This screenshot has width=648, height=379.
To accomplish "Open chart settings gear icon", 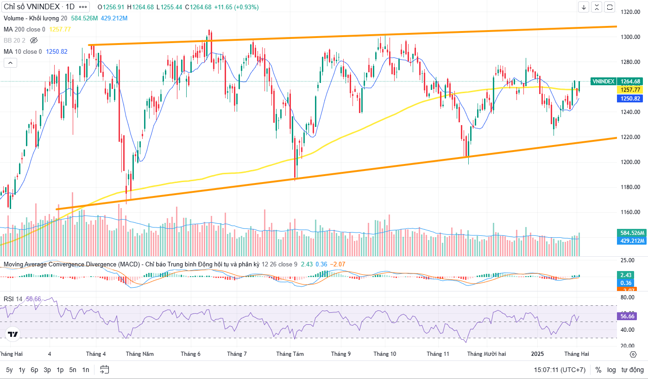I will click(x=633, y=354).
